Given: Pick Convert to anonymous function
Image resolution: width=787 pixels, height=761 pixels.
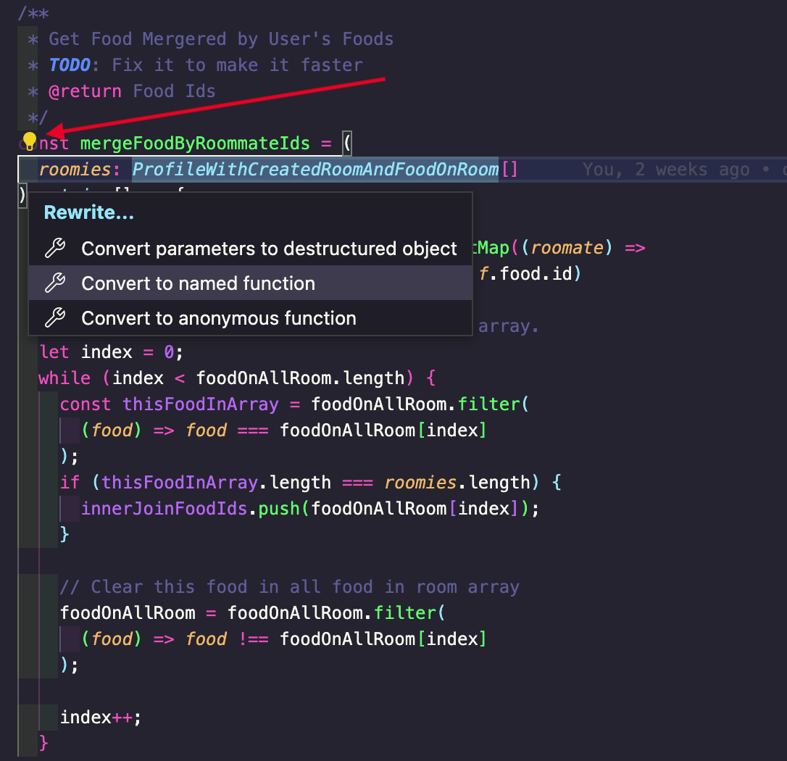Looking at the screenshot, I should click(x=251, y=317).
